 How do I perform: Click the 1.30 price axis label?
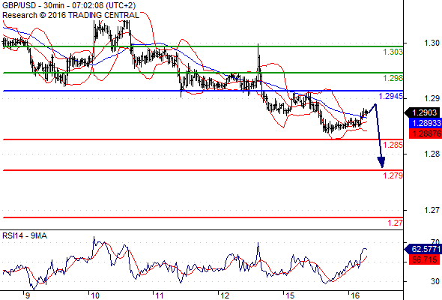pos(432,43)
